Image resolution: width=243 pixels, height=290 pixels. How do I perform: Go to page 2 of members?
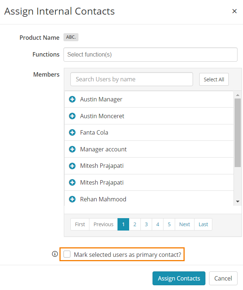(x=135, y=224)
